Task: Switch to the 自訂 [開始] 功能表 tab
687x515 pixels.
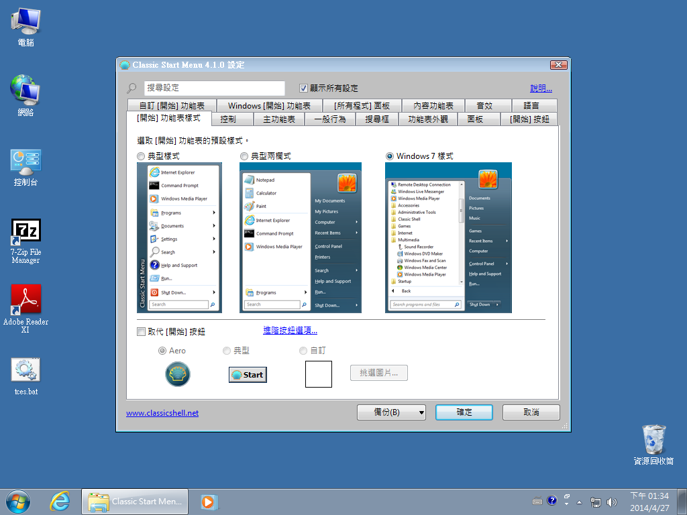Action: [172, 105]
